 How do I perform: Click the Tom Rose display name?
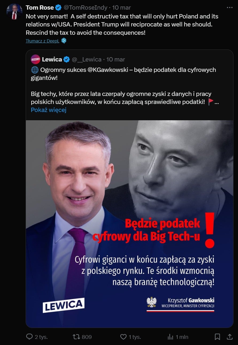coord(40,7)
